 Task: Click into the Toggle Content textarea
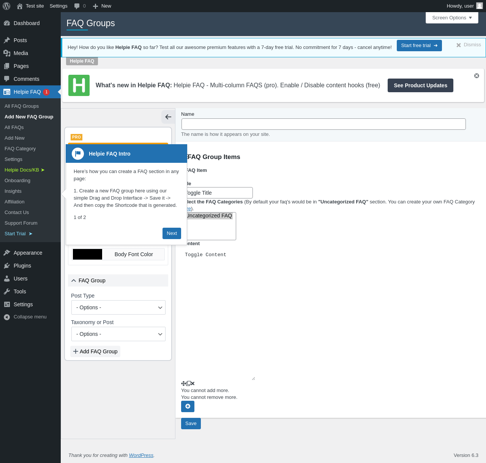[218, 316]
